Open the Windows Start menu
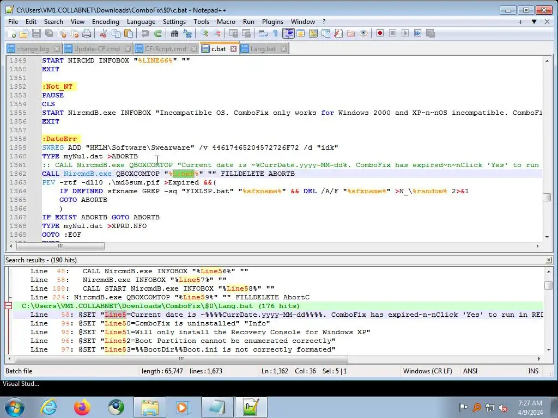Image resolution: width=558 pixels, height=418 pixels. [x=15, y=407]
